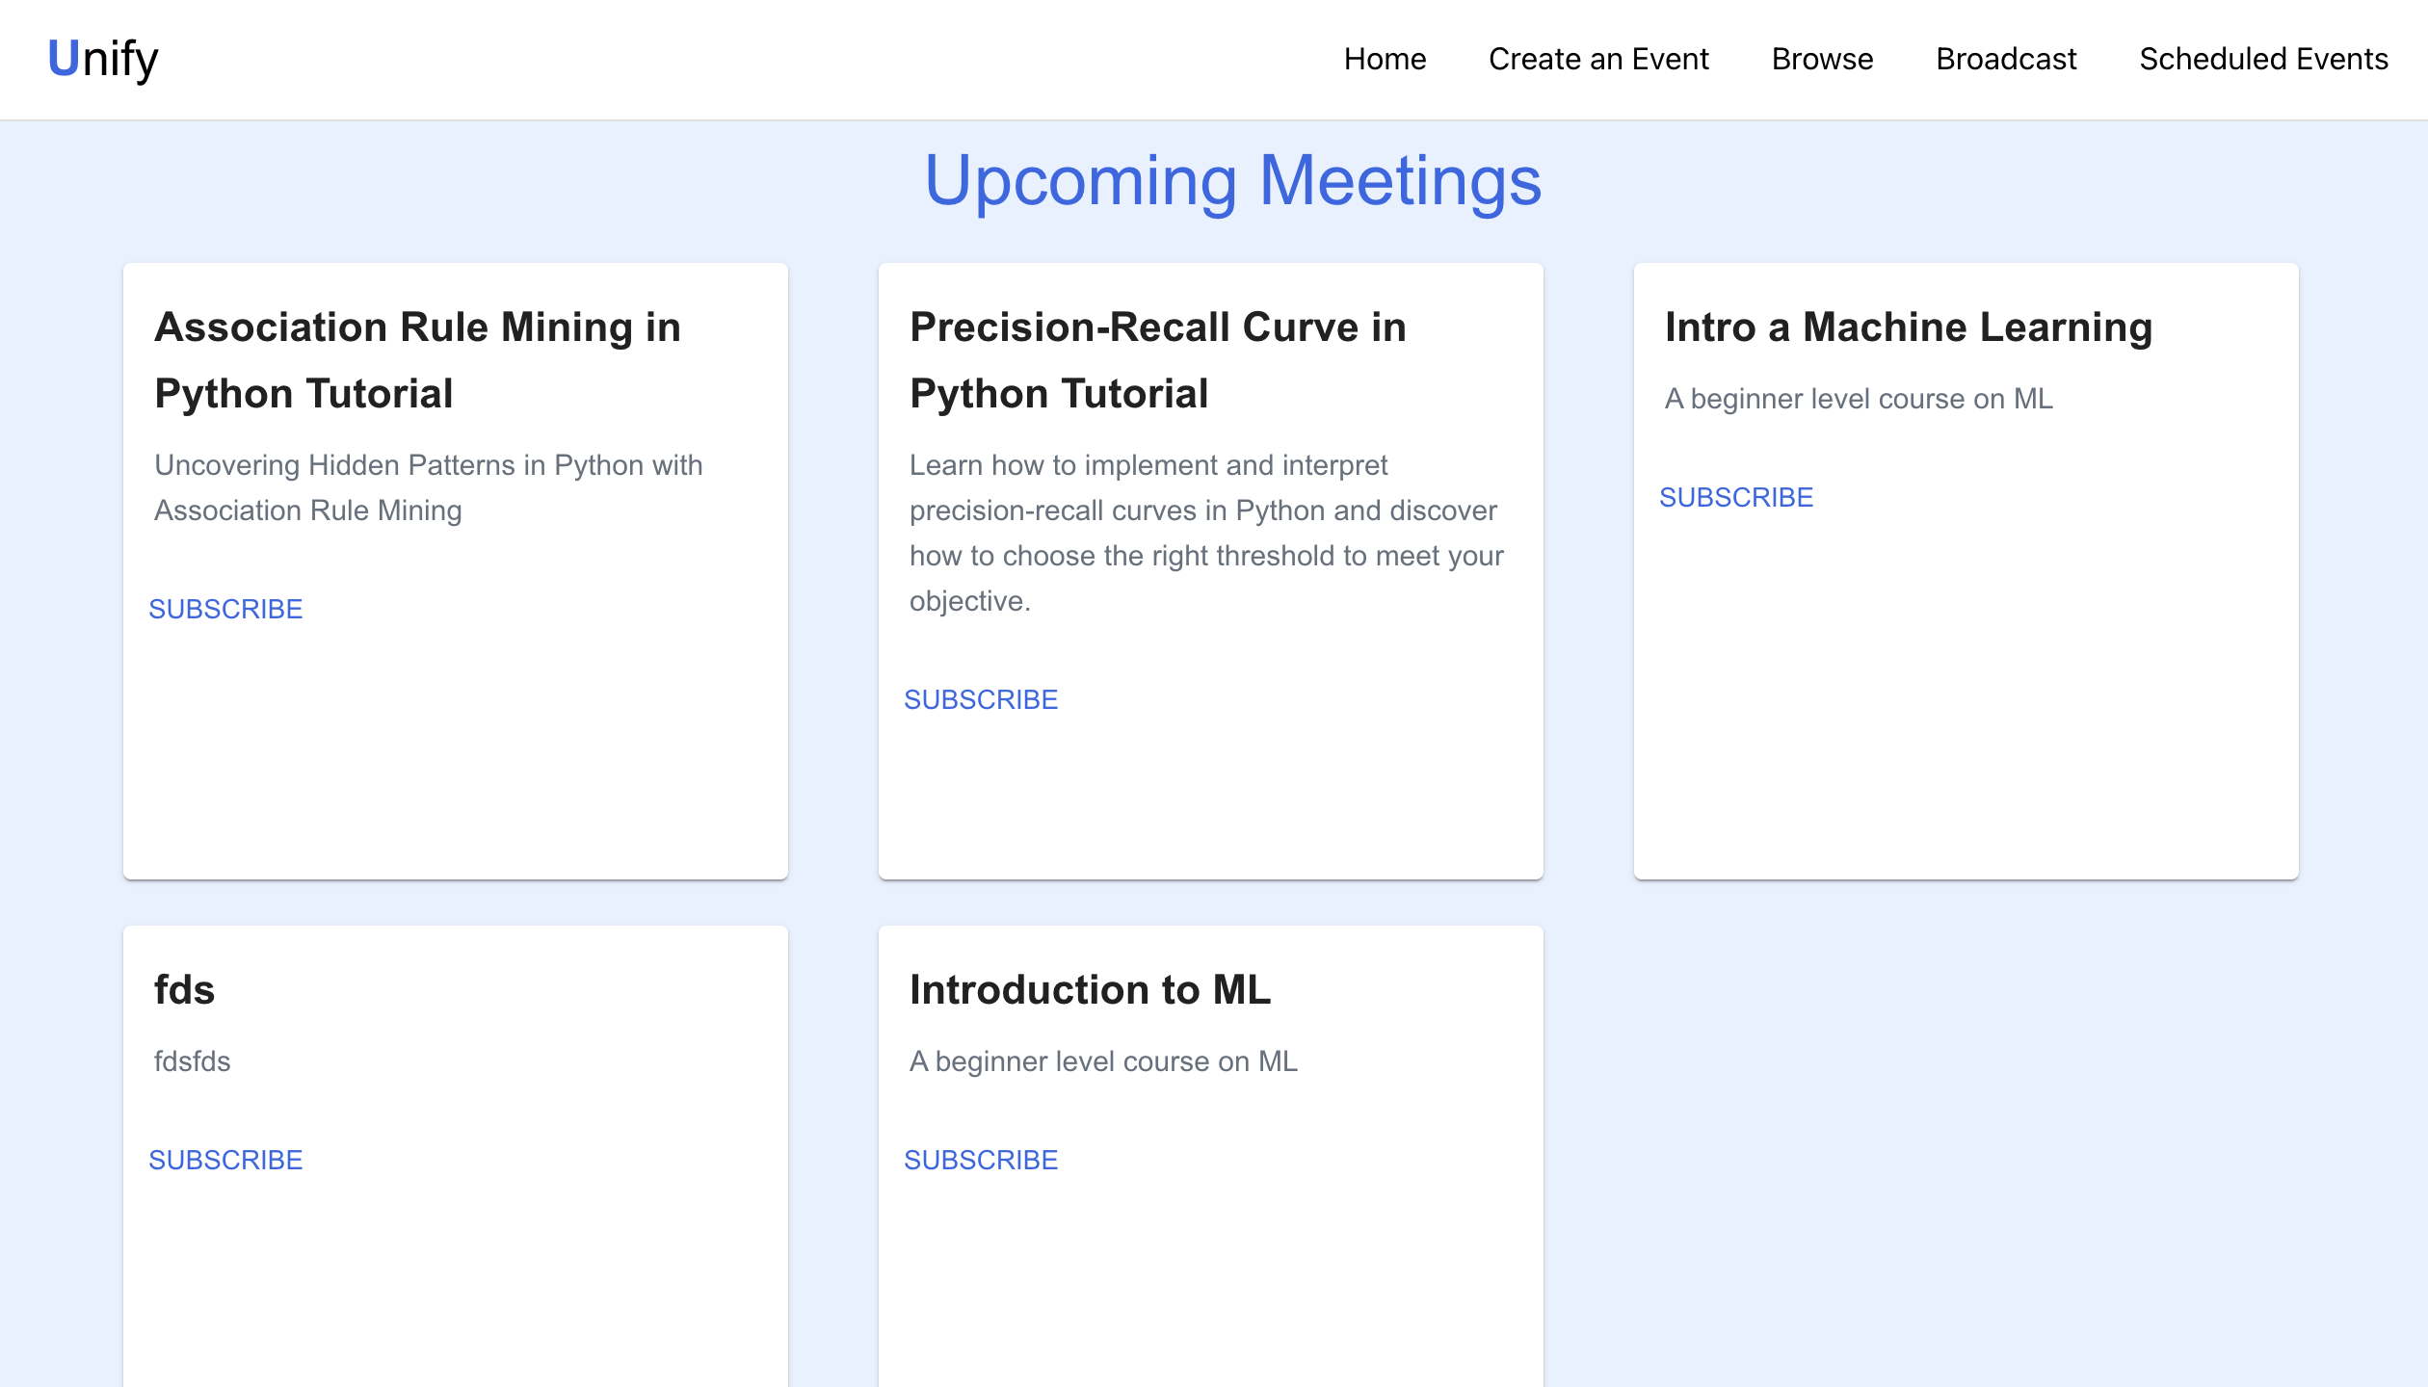View Scheduled Events

tap(2263, 59)
